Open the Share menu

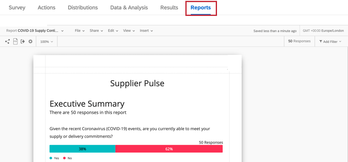96,31
